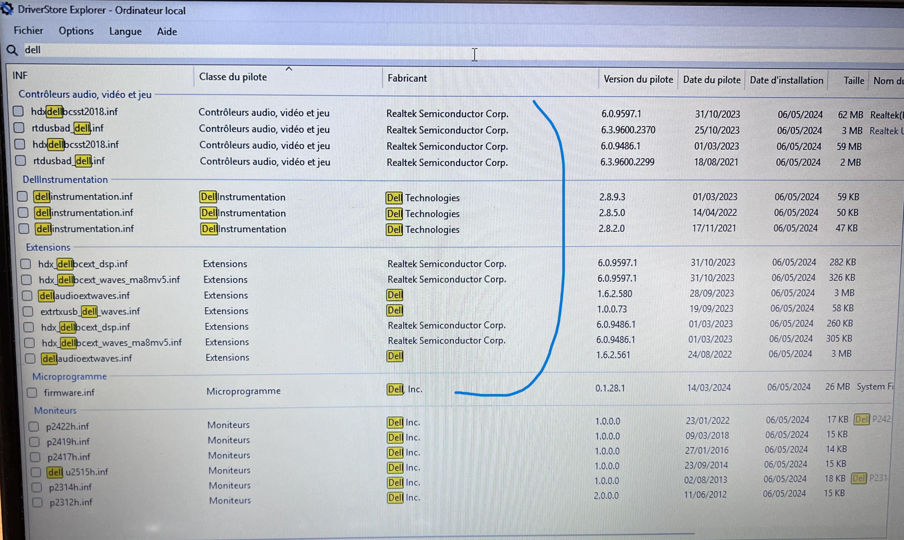
Task: Collapse the Moniteurs group header
Action: pyautogui.click(x=55, y=410)
